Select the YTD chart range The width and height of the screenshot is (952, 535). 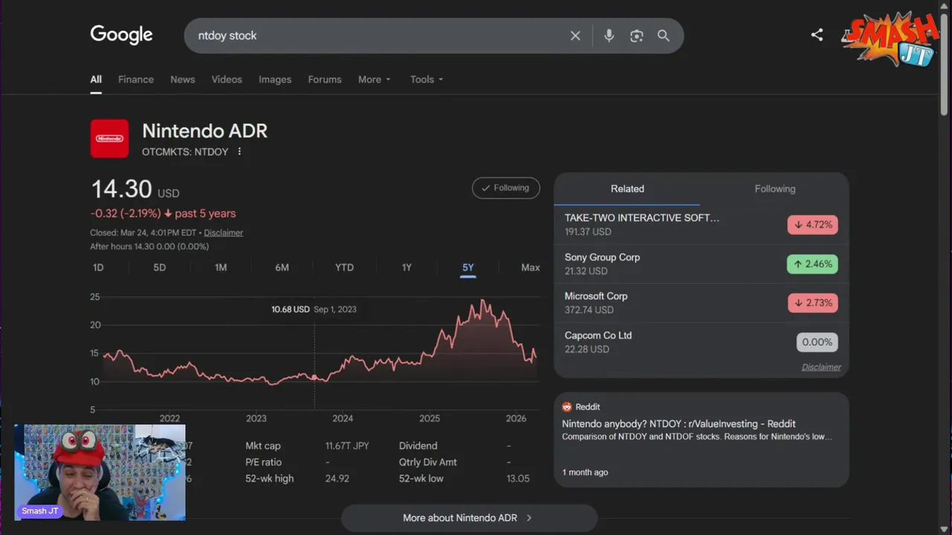tap(344, 267)
